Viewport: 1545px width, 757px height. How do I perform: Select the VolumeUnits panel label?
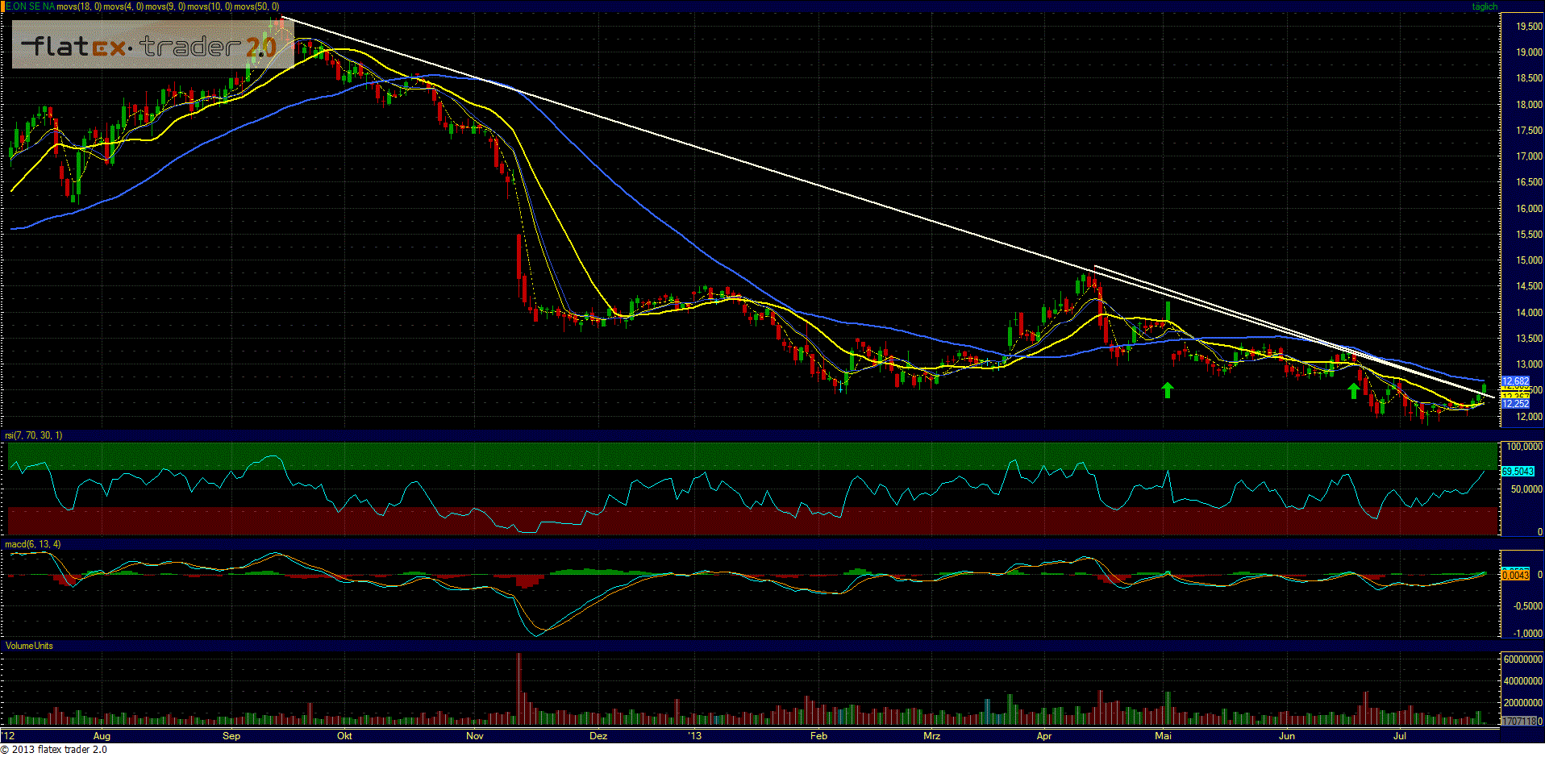pyautogui.click(x=29, y=646)
